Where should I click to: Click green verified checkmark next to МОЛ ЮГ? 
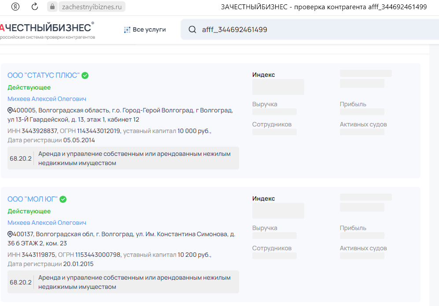(x=63, y=199)
